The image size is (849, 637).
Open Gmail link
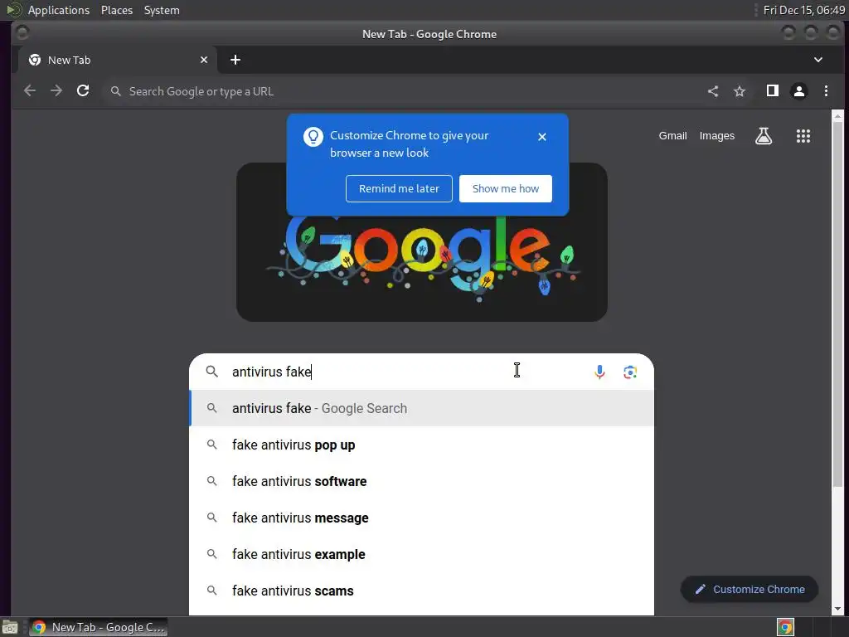pyautogui.click(x=672, y=136)
